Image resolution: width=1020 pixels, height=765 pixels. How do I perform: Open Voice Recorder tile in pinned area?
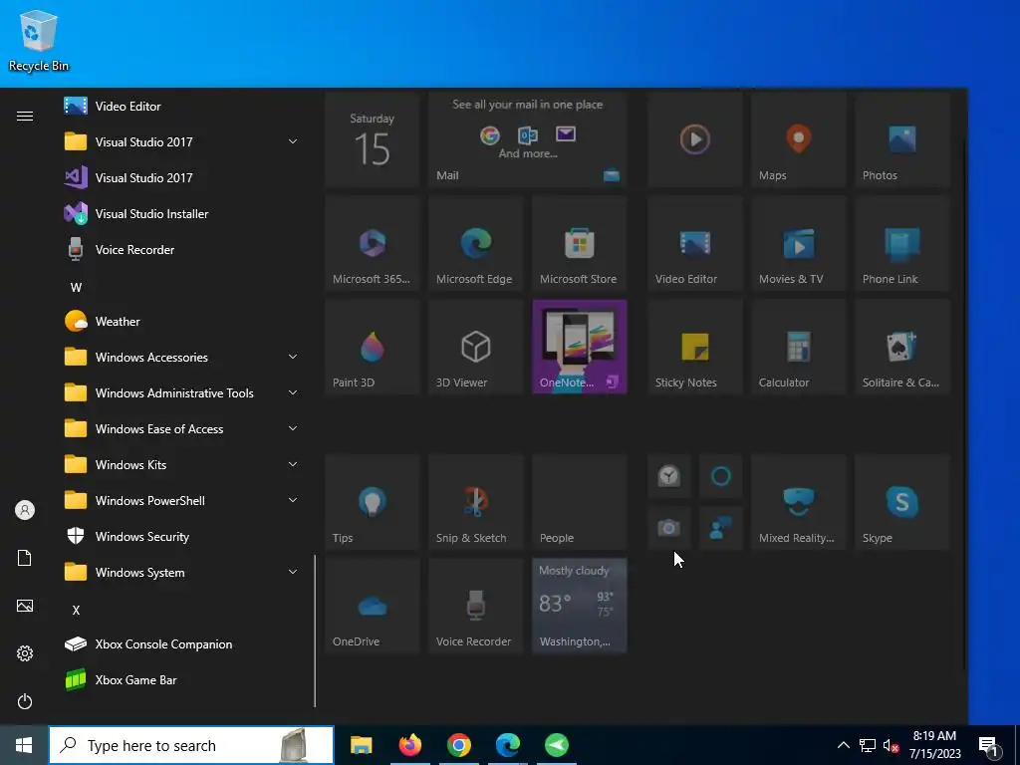tap(475, 606)
